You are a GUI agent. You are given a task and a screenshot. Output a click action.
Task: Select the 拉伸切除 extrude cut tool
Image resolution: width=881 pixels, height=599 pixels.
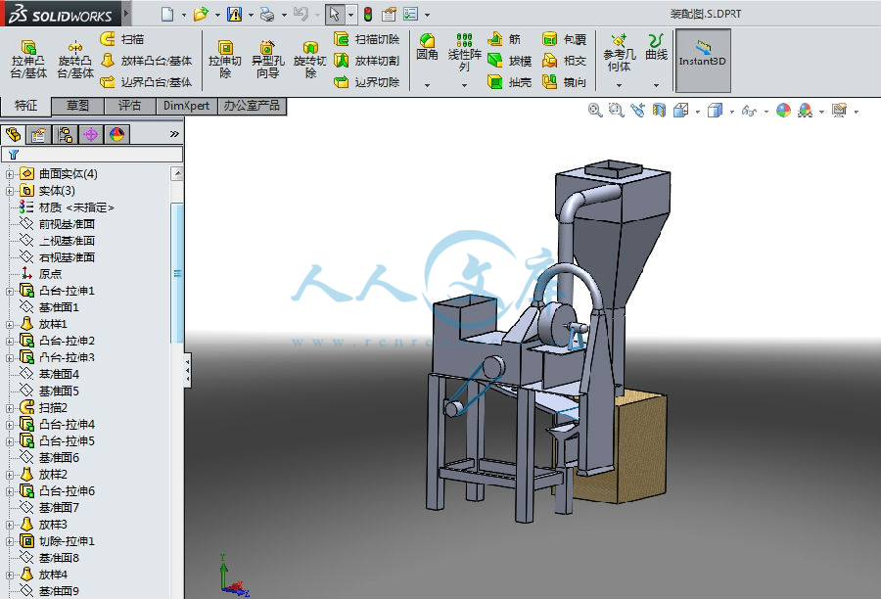click(x=225, y=59)
